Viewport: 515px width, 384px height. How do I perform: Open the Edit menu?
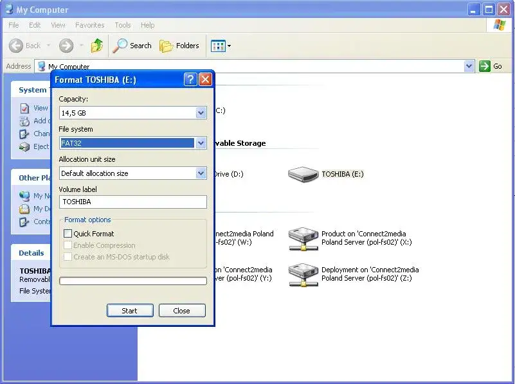pos(35,25)
